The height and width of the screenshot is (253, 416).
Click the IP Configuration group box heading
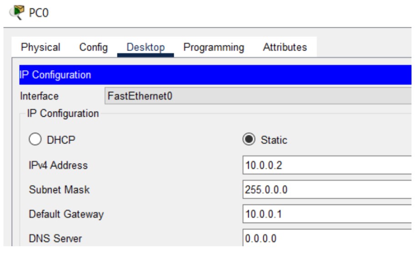click(63, 114)
